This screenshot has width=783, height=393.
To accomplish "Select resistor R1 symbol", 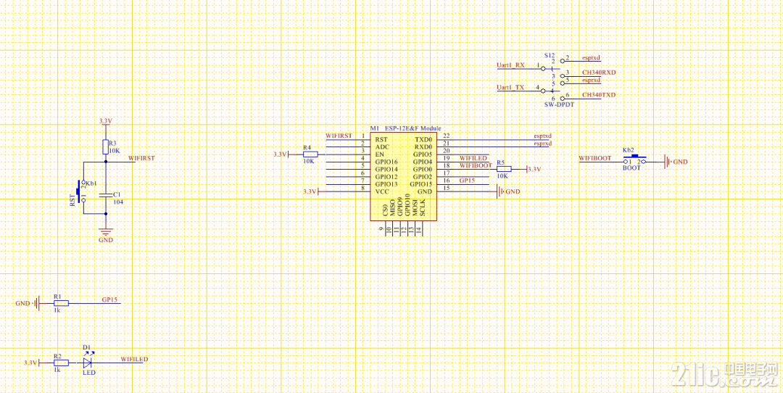I will [x=61, y=303].
